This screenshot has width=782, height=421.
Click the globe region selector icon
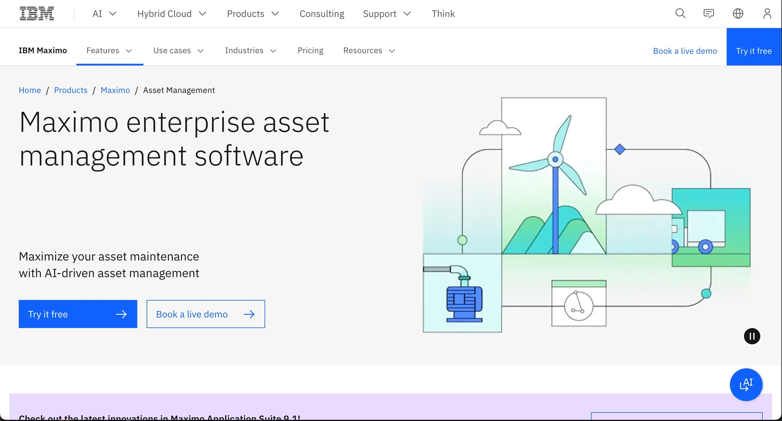(738, 14)
